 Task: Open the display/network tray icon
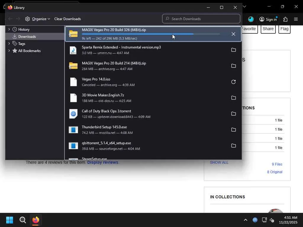[x=264, y=220]
